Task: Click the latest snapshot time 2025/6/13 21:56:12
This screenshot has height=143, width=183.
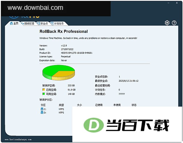Action: point(128,81)
